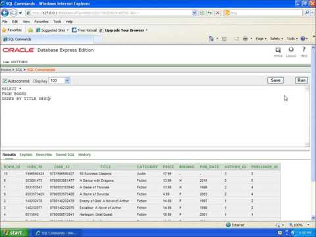Image resolution: width=316 pixels, height=237 pixels.
Task: Click the PRICE column header
Action: (169, 167)
